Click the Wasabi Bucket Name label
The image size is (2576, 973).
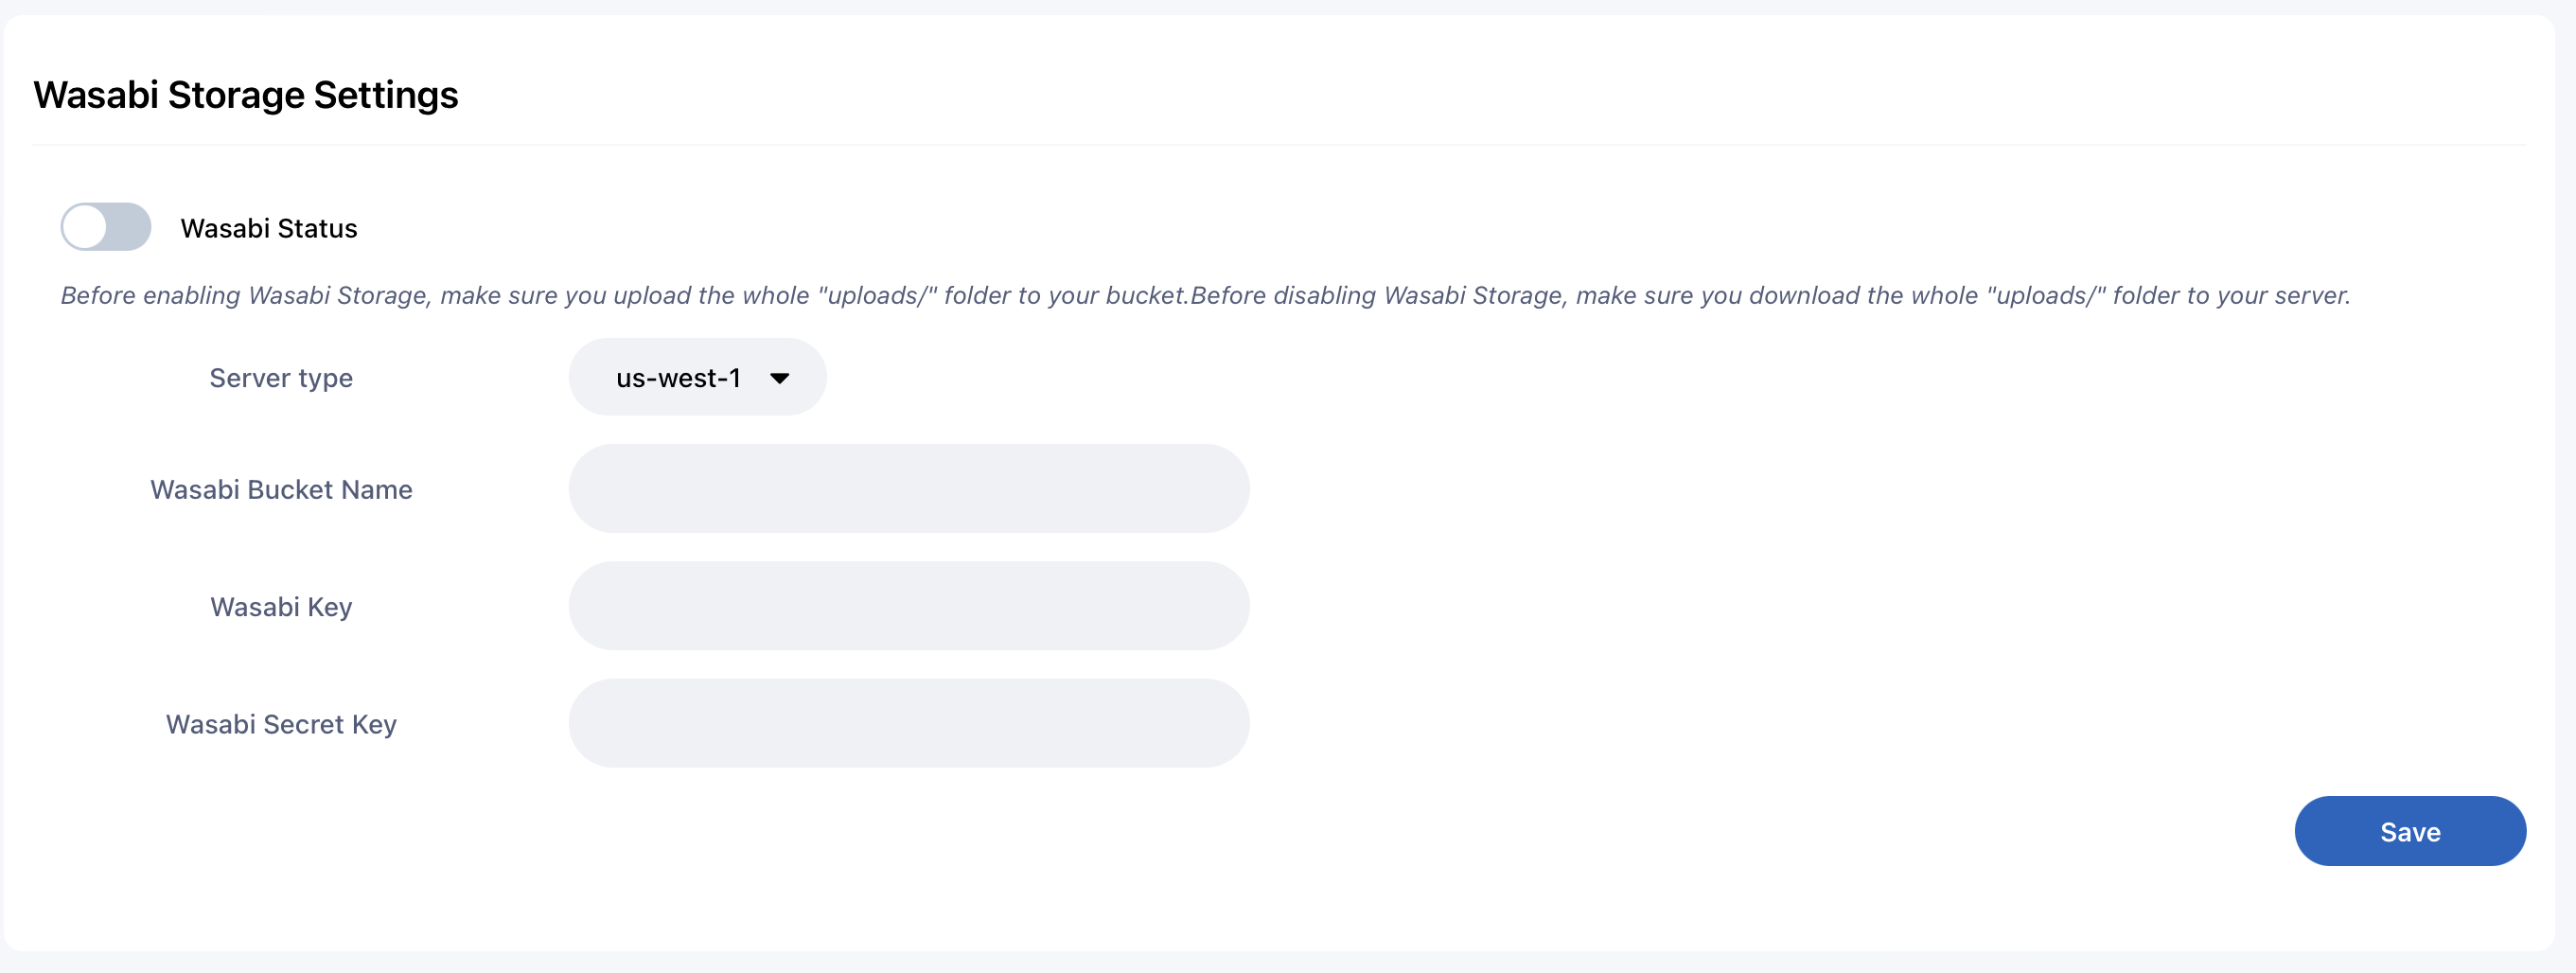click(281, 490)
